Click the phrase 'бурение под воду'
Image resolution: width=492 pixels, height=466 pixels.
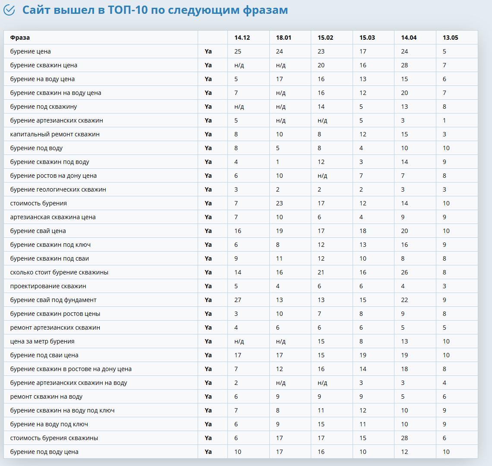click(x=36, y=148)
